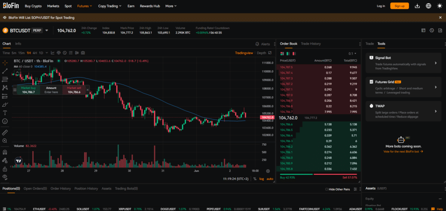The width and height of the screenshot is (446, 211).
Task: Check the Hide Other Pairs checkbox
Action: [327, 189]
